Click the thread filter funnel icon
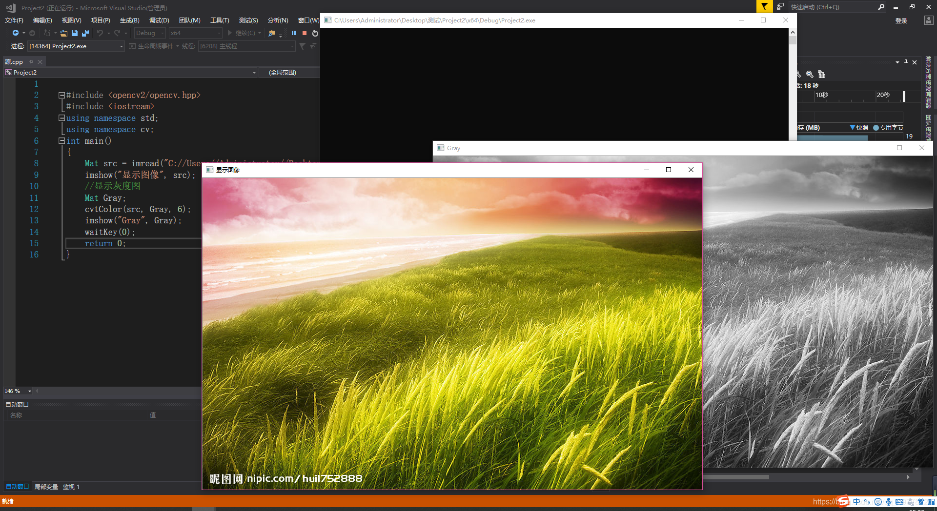The width and height of the screenshot is (937, 511). tap(303, 46)
